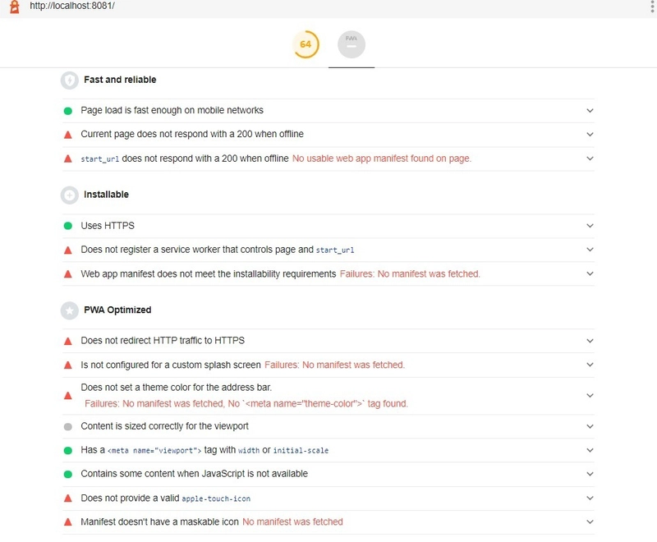Select the 64 performance score gauge
657x542 pixels.
(x=306, y=44)
